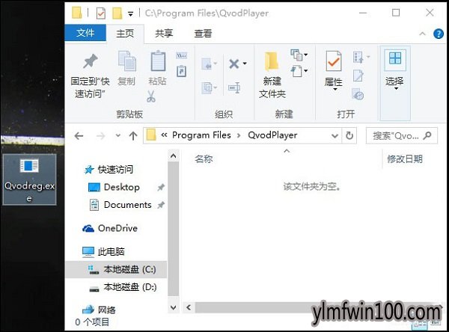
Task: Open Customize Quick Access Toolbar dropdown
Action: click(130, 13)
